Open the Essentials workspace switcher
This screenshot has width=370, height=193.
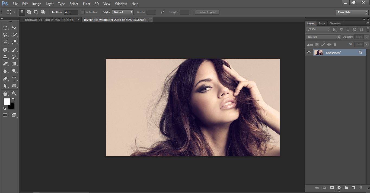pyautogui.click(x=352, y=12)
